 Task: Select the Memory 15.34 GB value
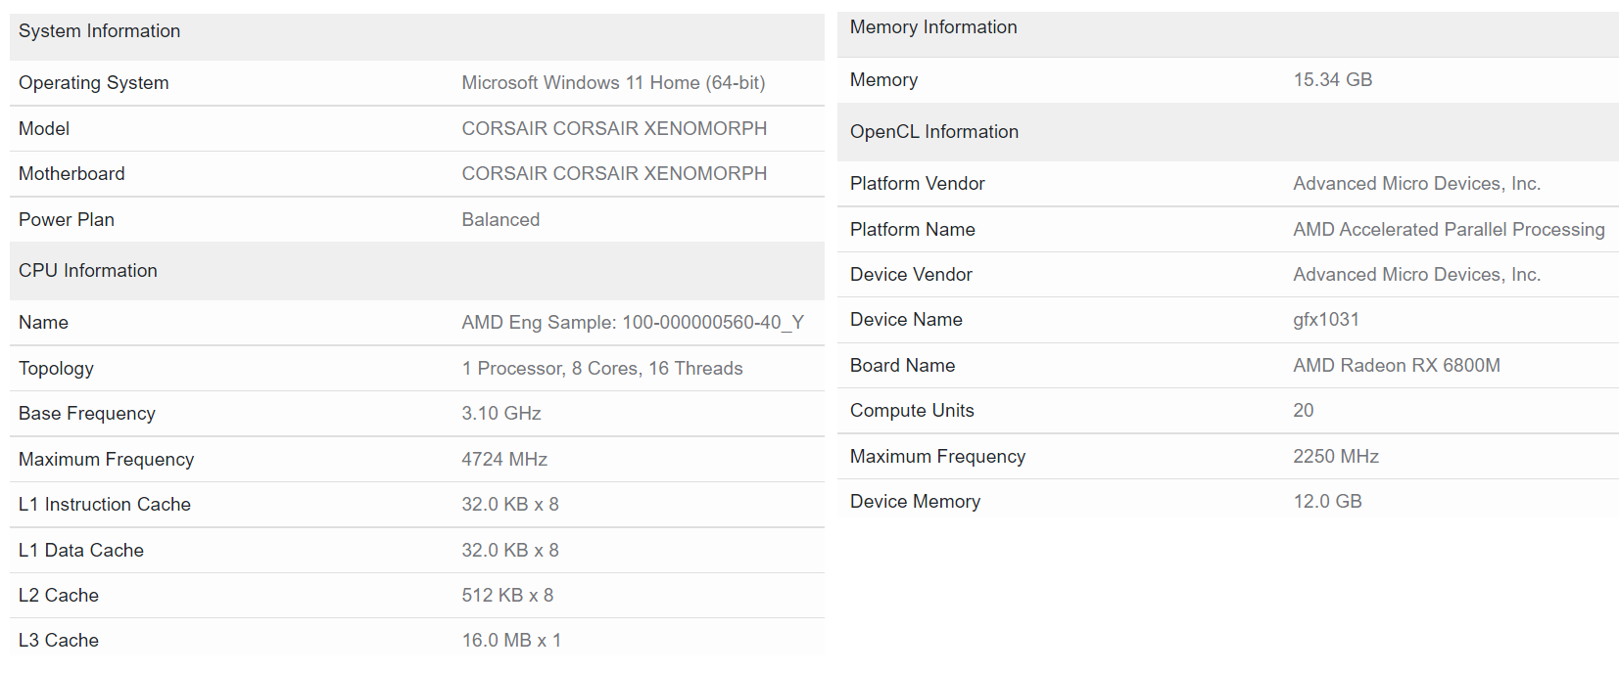point(1332,80)
